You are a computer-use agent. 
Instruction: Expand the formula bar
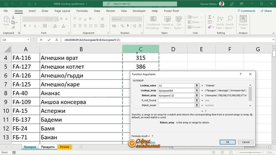coord(273,40)
